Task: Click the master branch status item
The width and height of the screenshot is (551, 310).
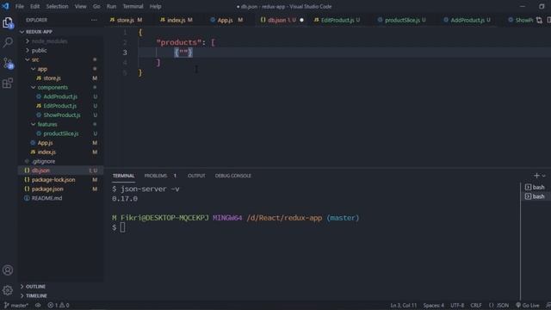Action: click(16, 306)
